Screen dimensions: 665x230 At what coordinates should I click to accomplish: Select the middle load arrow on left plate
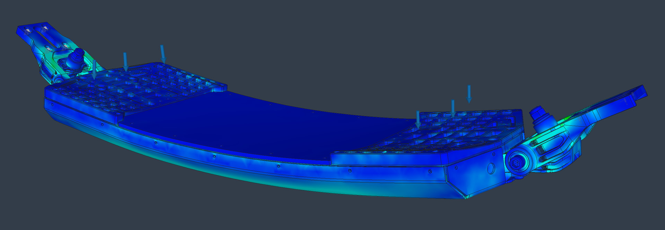[x=125, y=61]
